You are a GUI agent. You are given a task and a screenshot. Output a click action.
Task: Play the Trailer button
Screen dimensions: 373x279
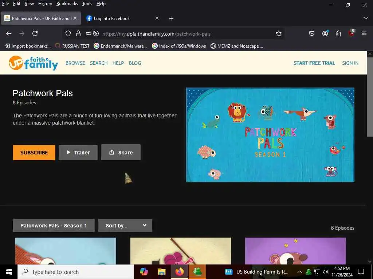[78, 153]
